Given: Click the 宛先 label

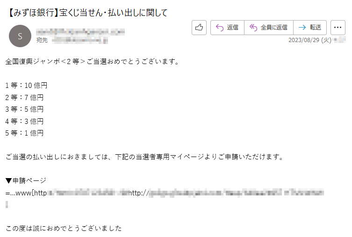Looking at the screenshot, I should coord(42,40).
